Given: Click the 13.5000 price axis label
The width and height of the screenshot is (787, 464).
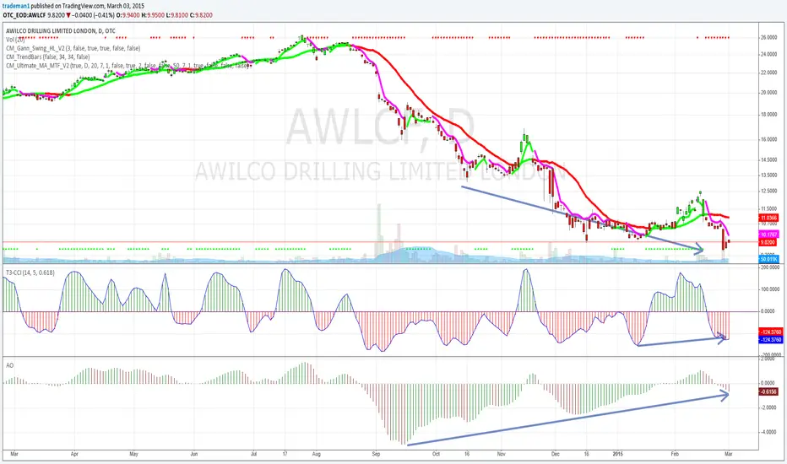Looking at the screenshot, I should [769, 175].
